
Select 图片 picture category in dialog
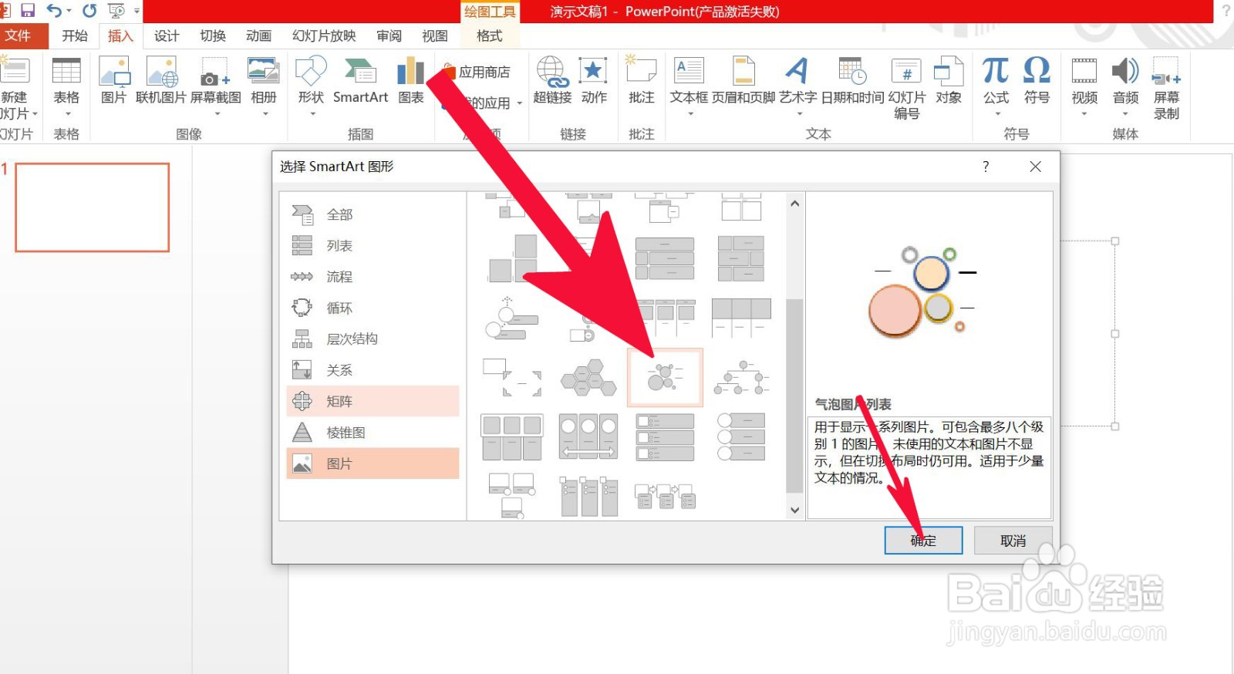[373, 463]
